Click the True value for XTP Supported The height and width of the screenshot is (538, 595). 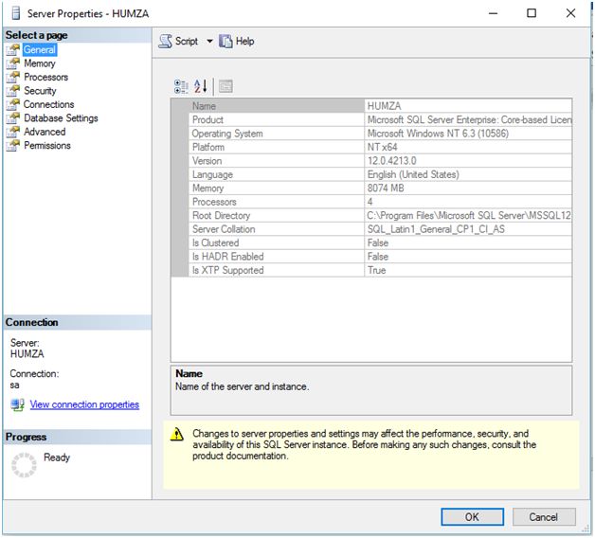point(468,270)
